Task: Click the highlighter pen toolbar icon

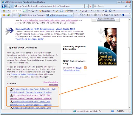Action: pyautogui.click(x=57, y=11)
